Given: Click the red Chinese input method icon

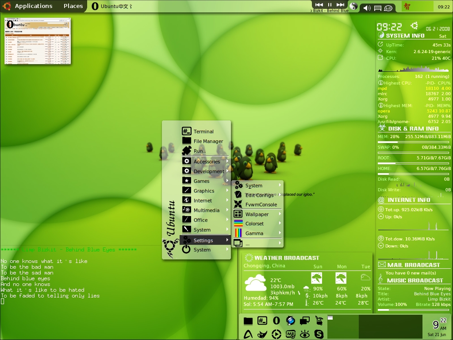Looking at the screenshot, I should click(407, 6).
